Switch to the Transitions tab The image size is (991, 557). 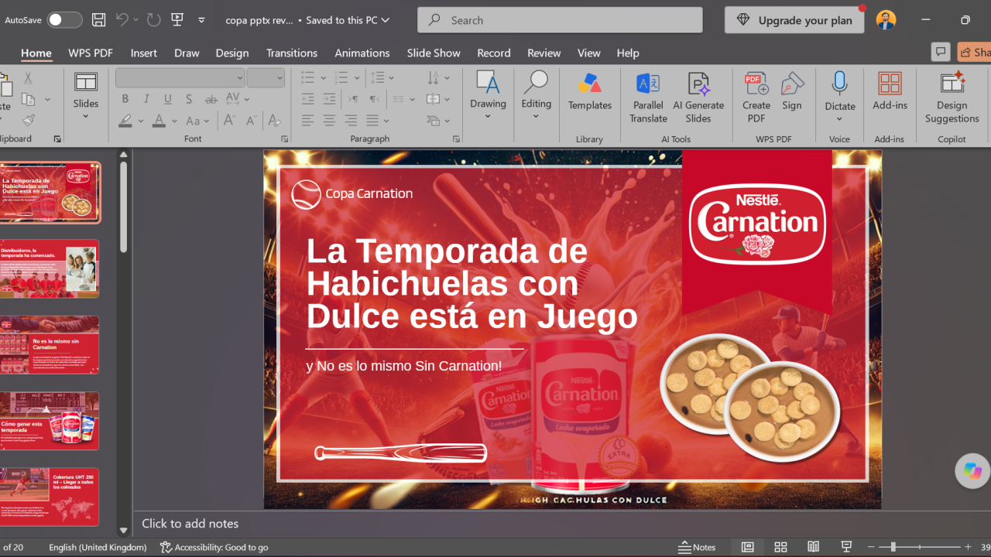(x=292, y=53)
